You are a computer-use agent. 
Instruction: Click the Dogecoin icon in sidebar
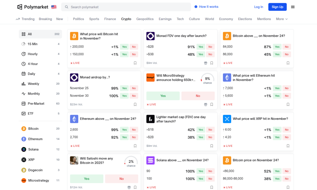[x=24, y=170]
